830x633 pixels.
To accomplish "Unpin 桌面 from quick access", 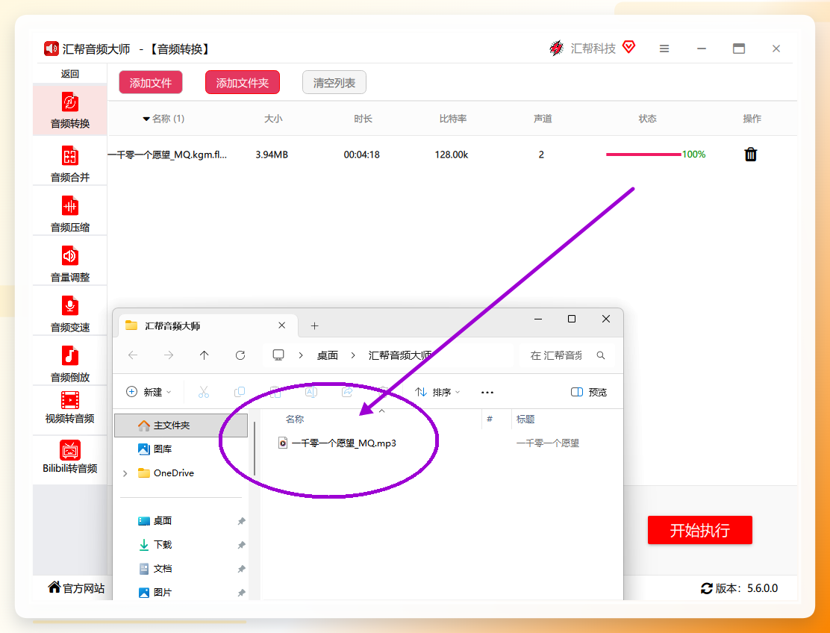I will pyautogui.click(x=241, y=521).
